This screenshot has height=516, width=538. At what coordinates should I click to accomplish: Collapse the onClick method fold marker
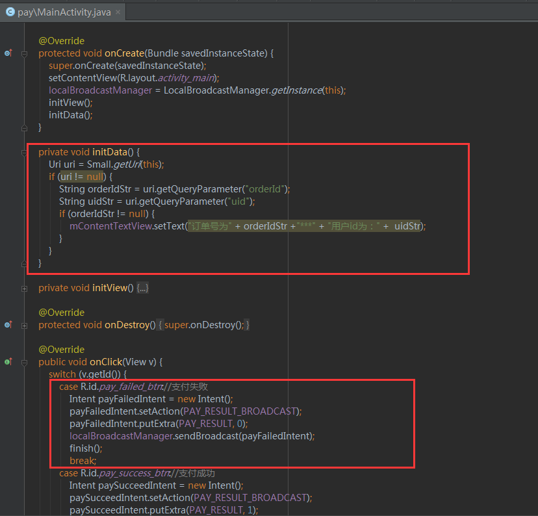pos(24,362)
